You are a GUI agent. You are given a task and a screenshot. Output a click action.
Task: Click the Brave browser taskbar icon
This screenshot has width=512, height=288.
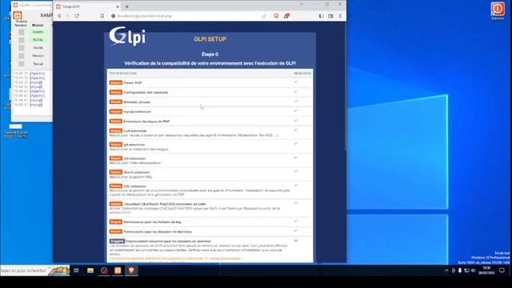click(x=131, y=270)
